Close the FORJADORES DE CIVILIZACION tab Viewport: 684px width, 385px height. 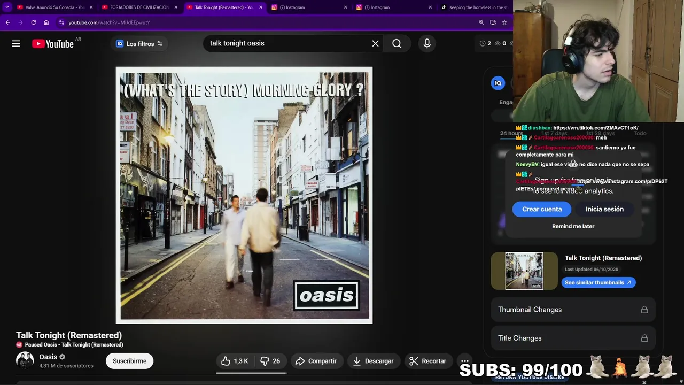pos(176,7)
